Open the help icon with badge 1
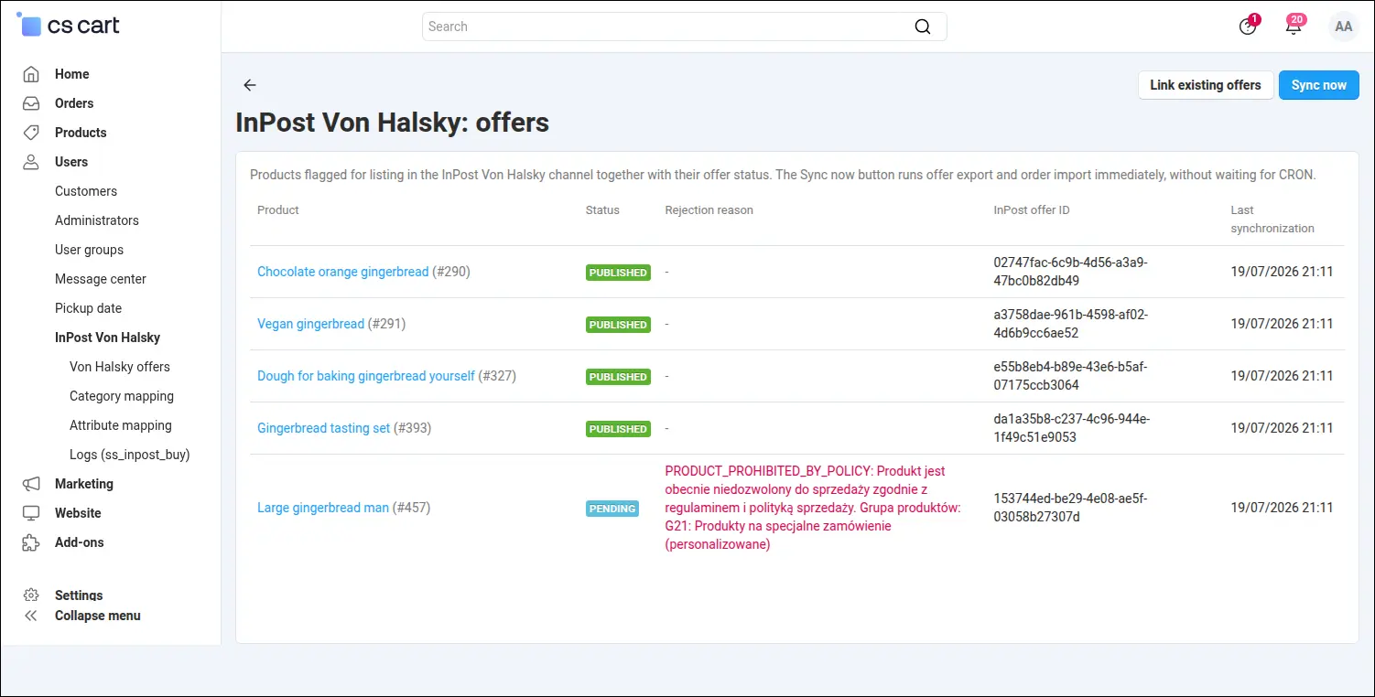 coord(1248,26)
